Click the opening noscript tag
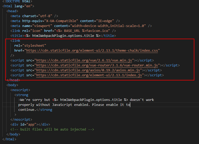Viewport: 199px width, 144px height. tap(20, 90)
